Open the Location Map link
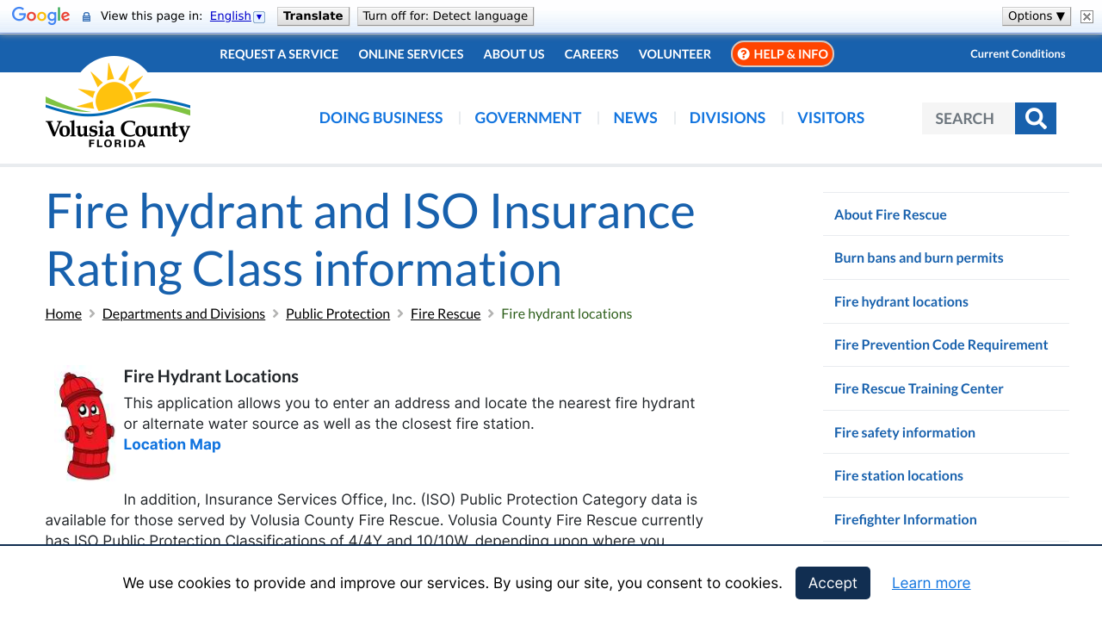Viewport: 1102px width, 620px height. (172, 444)
